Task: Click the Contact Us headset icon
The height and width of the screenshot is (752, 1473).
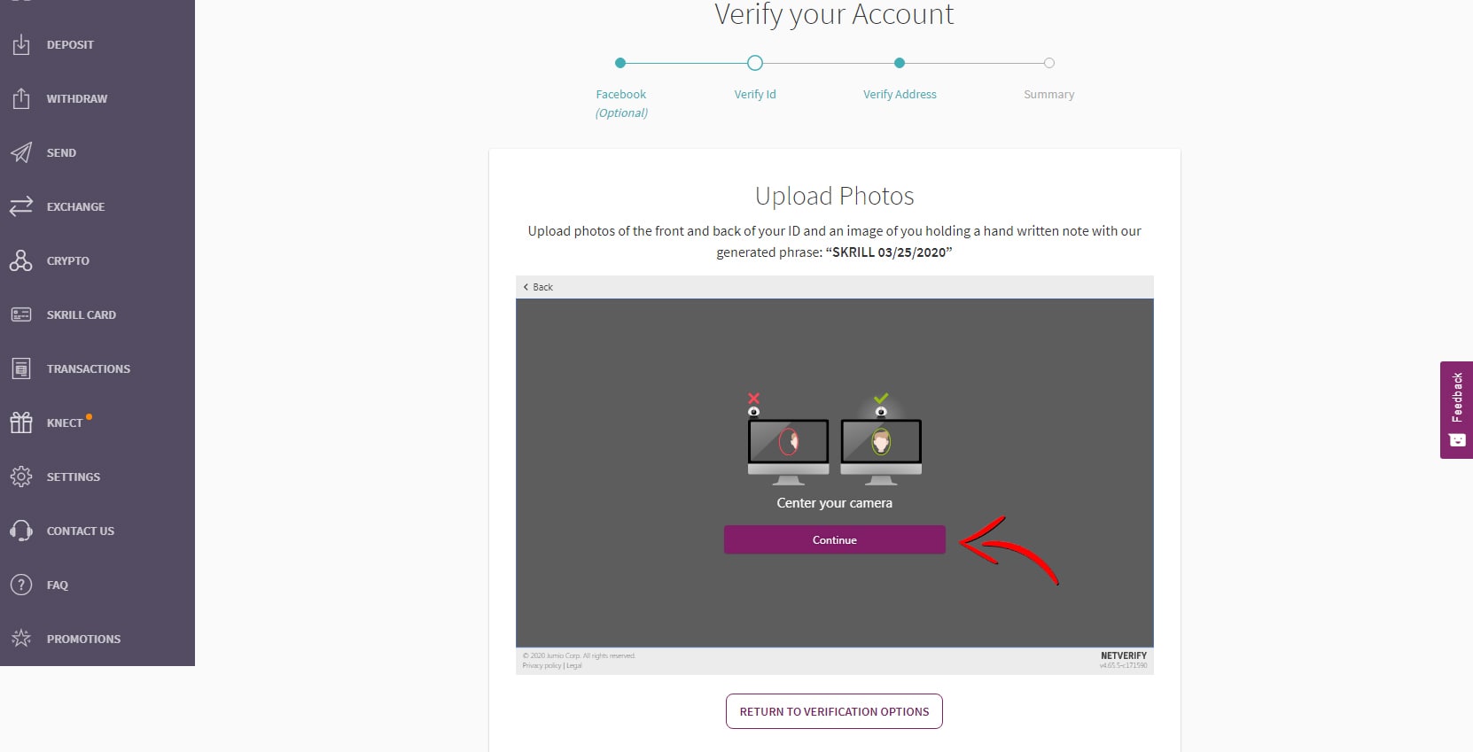Action: 21,531
